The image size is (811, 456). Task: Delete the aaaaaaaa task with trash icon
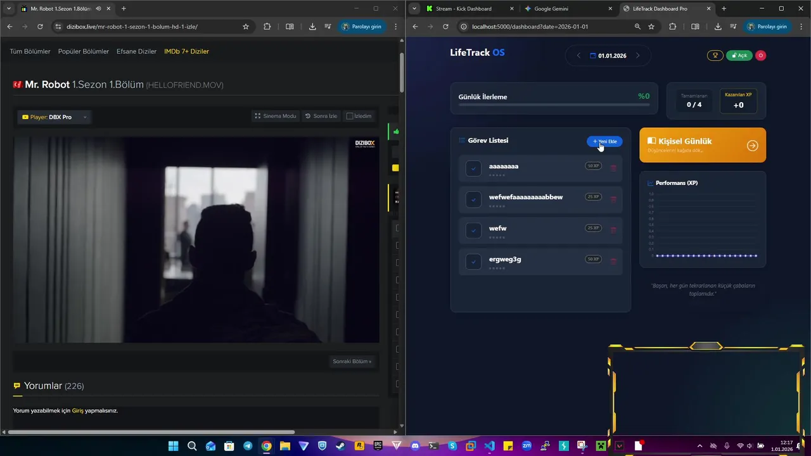tap(613, 168)
